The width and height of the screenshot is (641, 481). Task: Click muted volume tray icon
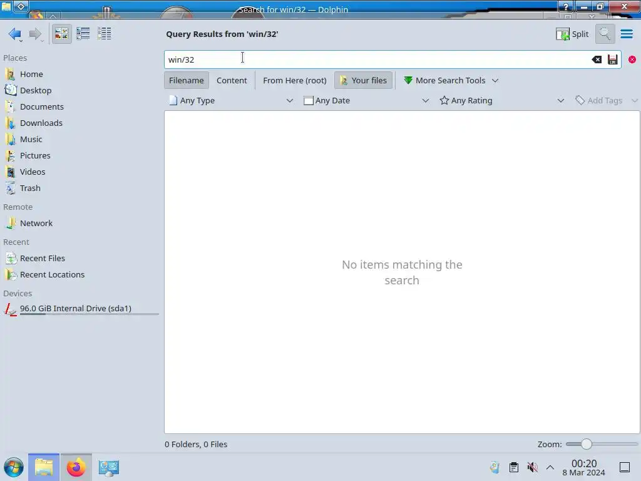pos(532,467)
